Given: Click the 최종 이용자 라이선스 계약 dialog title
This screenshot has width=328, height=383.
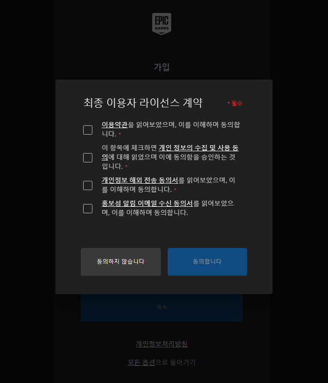Looking at the screenshot, I should (143, 103).
